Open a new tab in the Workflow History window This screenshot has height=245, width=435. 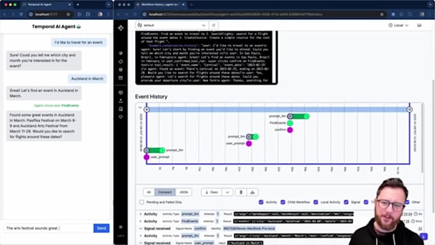click(x=191, y=4)
